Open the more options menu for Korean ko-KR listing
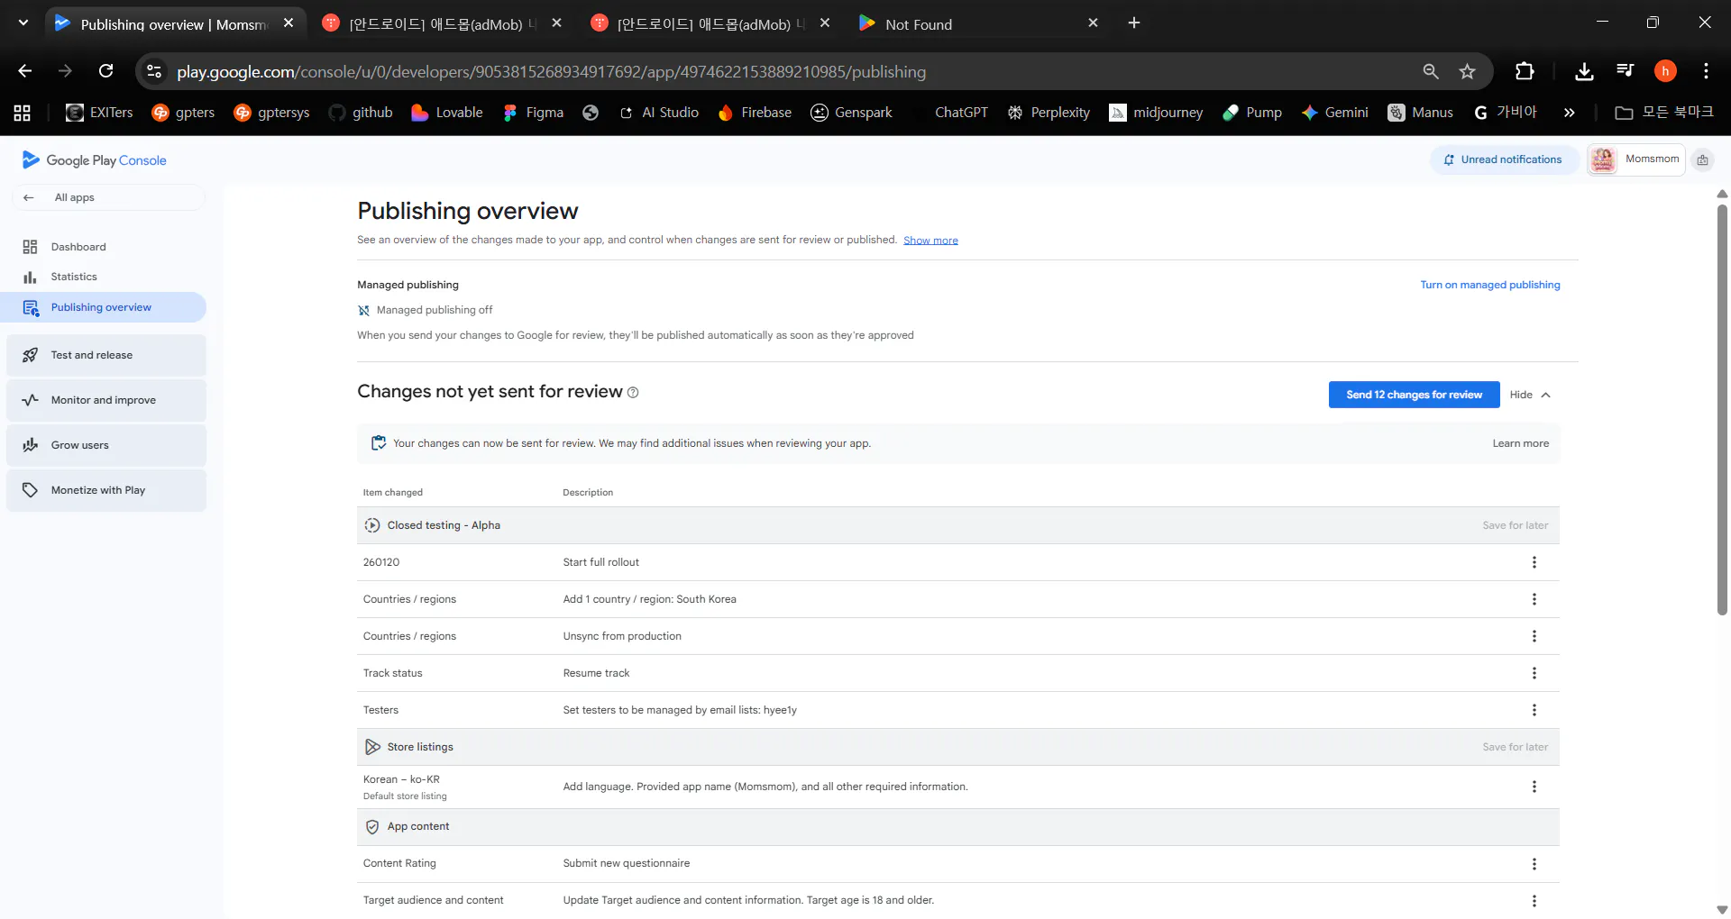The image size is (1731, 919). click(1534, 787)
